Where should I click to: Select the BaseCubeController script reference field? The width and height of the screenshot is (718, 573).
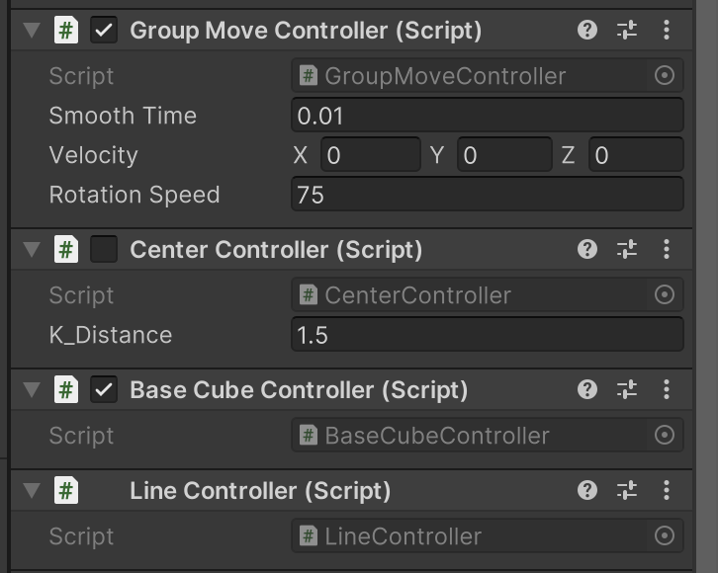coord(488,435)
